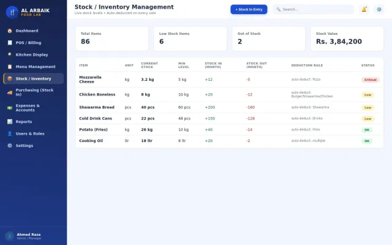Click the Total Items card
The width and height of the screenshot is (392, 245).
111,39
